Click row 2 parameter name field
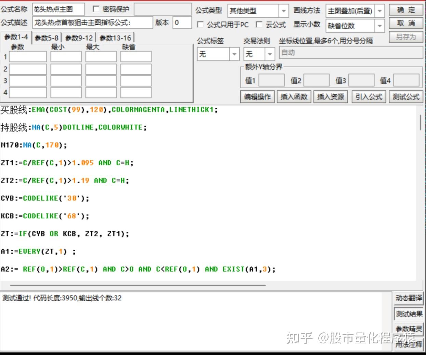Screen dimensions: 426x355 tap(28, 69)
